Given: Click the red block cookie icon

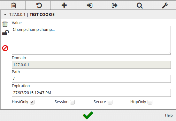Looking at the screenshot, I should pyautogui.click(x=5, y=48).
